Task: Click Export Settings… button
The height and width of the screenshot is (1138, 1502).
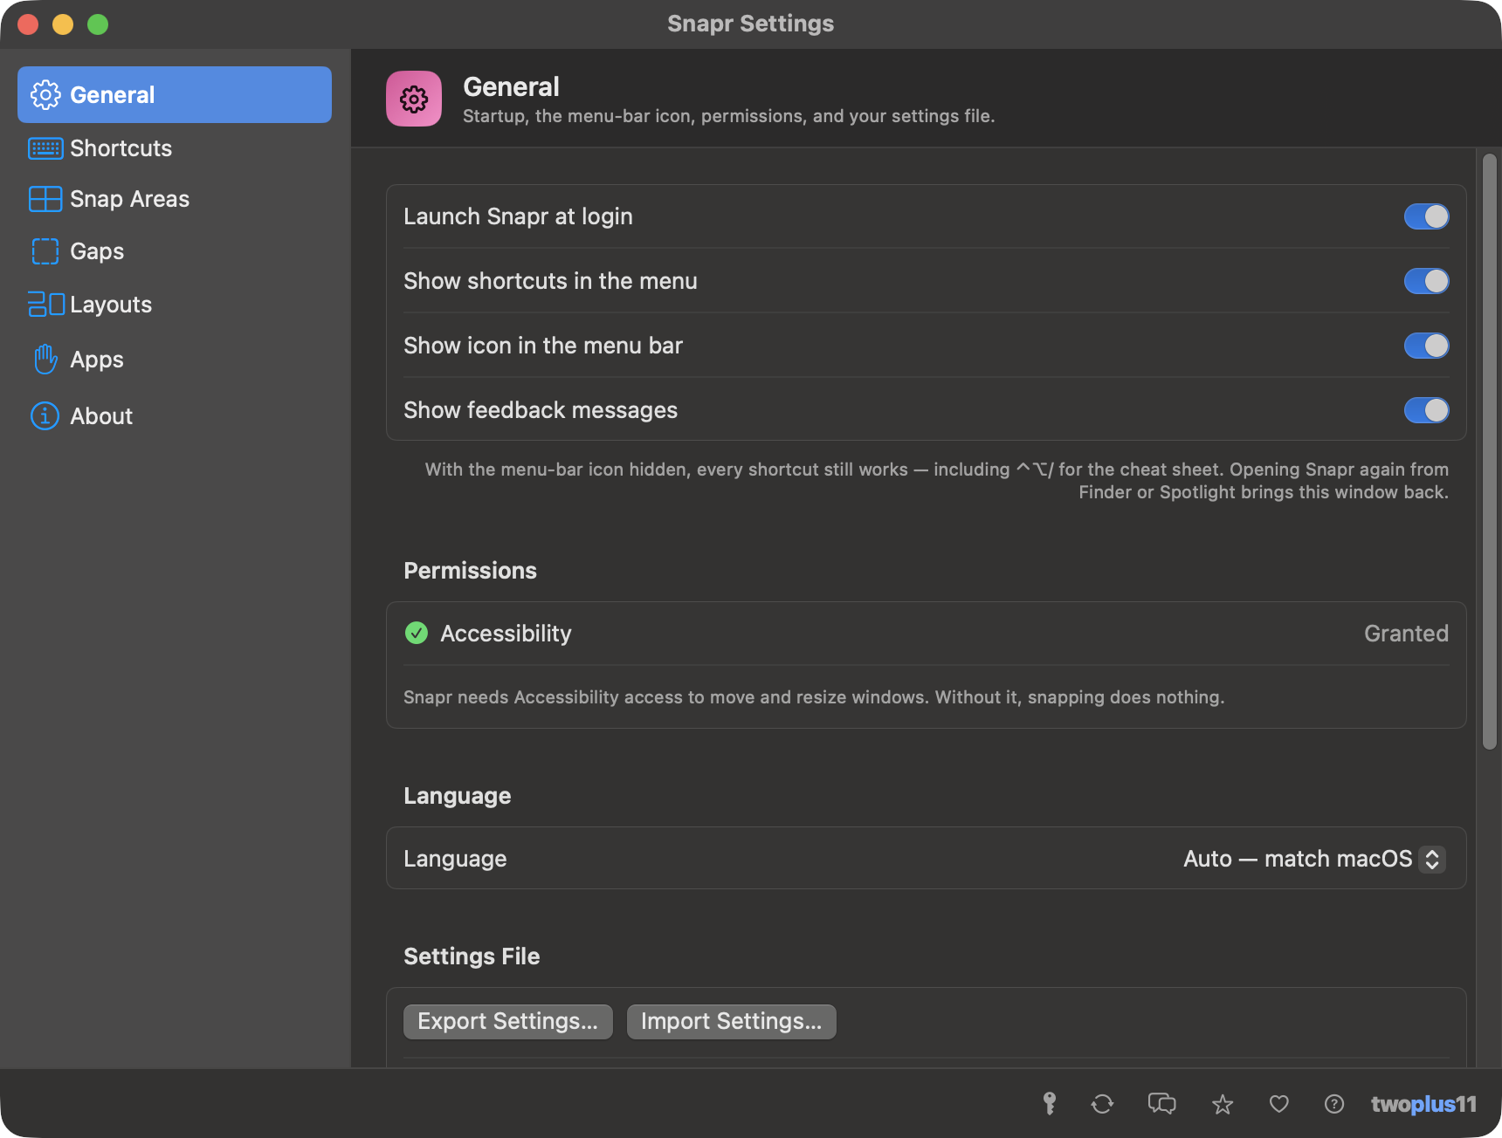Action: (x=508, y=1021)
